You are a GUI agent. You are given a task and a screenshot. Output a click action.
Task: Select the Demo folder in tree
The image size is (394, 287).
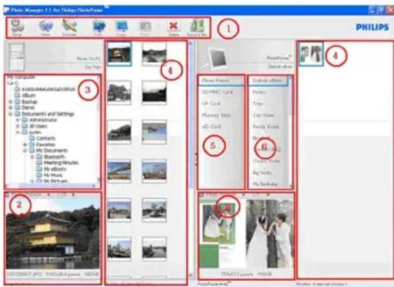point(24,108)
